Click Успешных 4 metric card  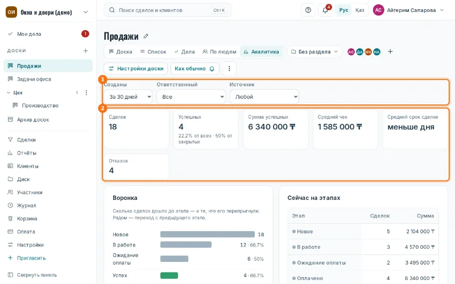[206, 130]
